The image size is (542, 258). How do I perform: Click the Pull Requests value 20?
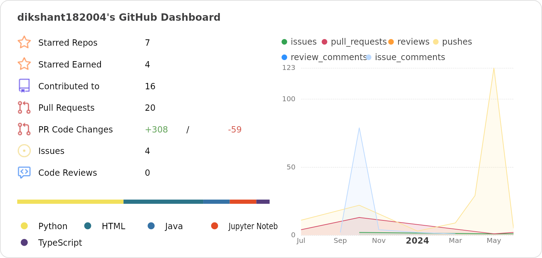tap(150, 108)
